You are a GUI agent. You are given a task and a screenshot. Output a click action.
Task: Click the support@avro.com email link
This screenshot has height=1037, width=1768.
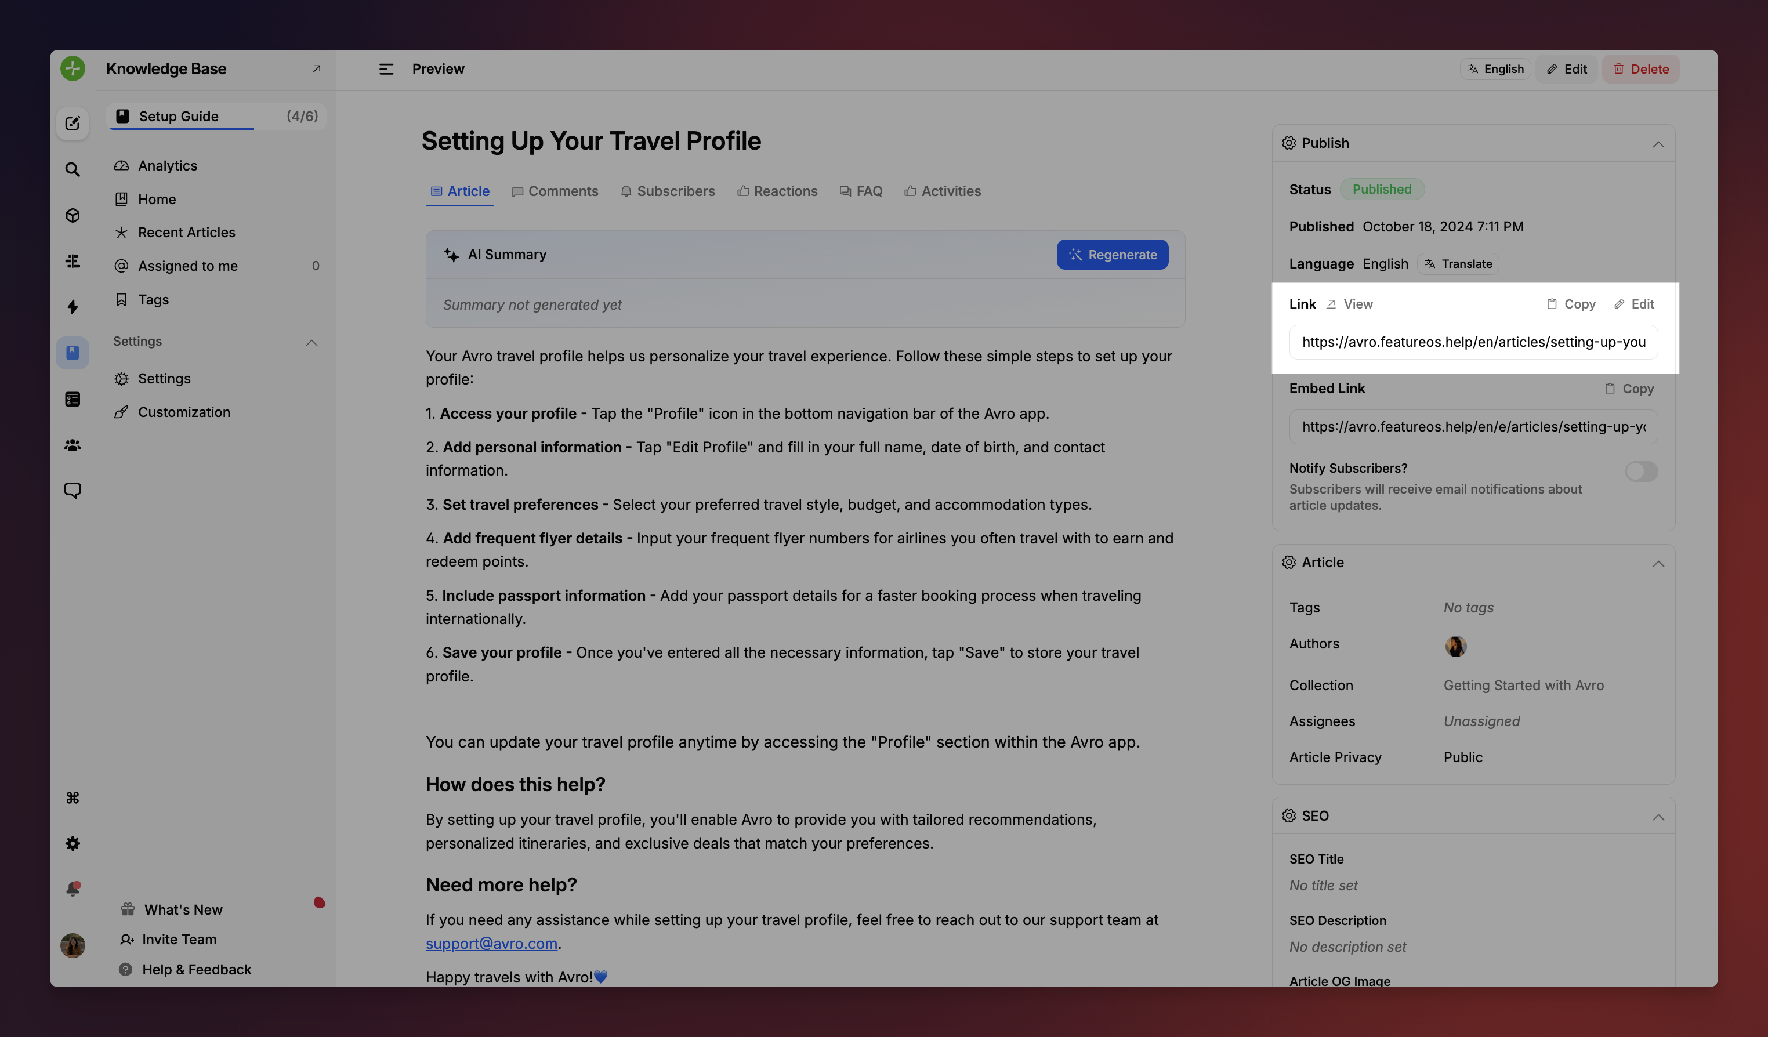pyautogui.click(x=491, y=944)
